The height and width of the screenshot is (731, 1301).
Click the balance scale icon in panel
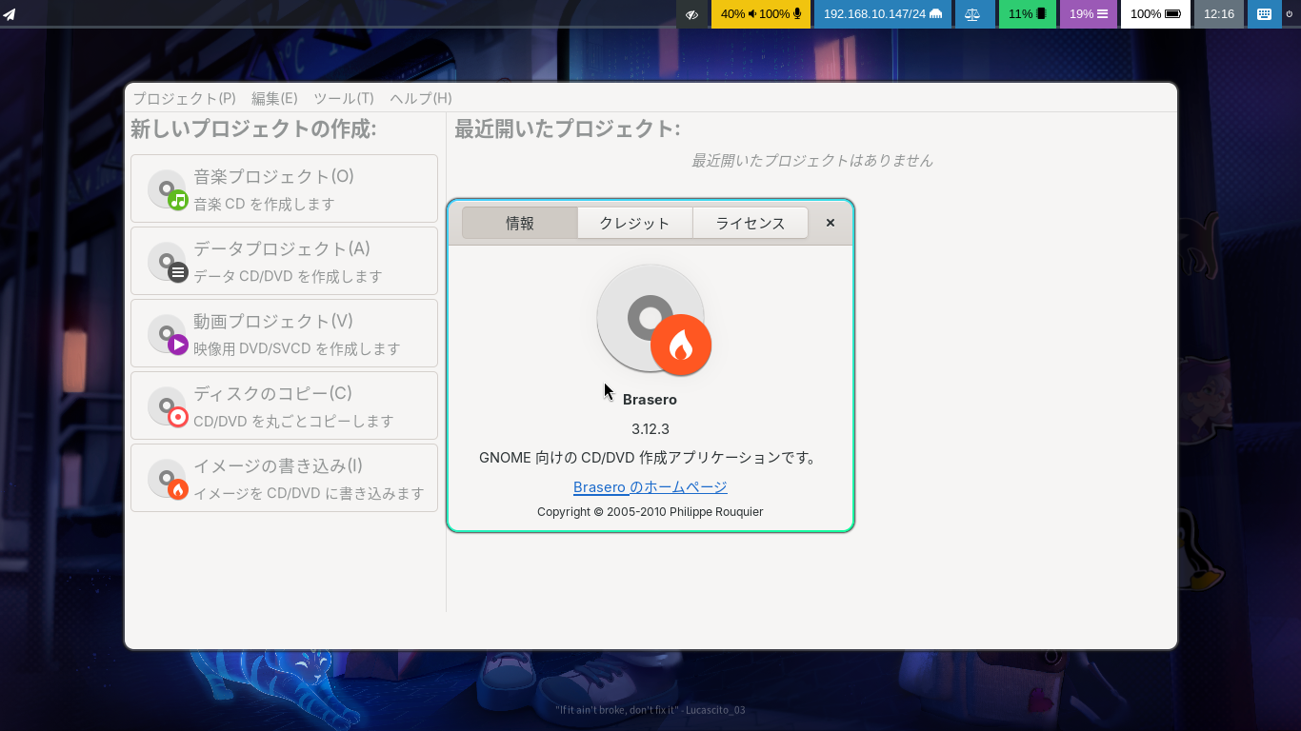pyautogui.click(x=972, y=14)
